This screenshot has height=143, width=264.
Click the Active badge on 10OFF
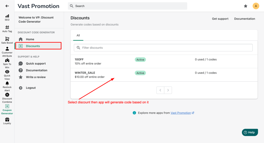click(140, 60)
